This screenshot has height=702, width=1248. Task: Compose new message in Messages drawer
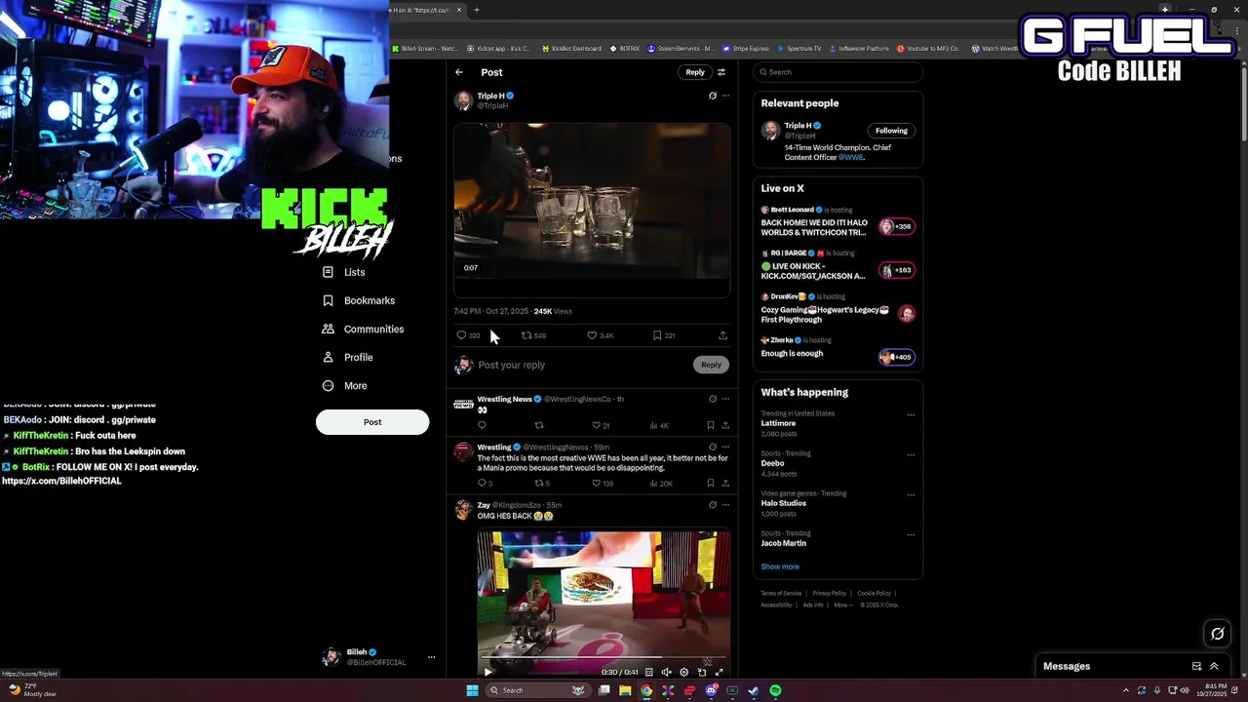point(1196,666)
